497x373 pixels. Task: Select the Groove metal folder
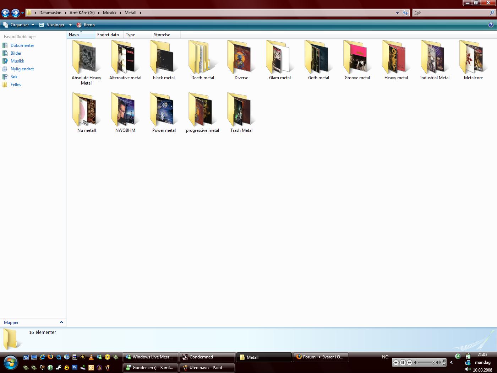pyautogui.click(x=357, y=60)
